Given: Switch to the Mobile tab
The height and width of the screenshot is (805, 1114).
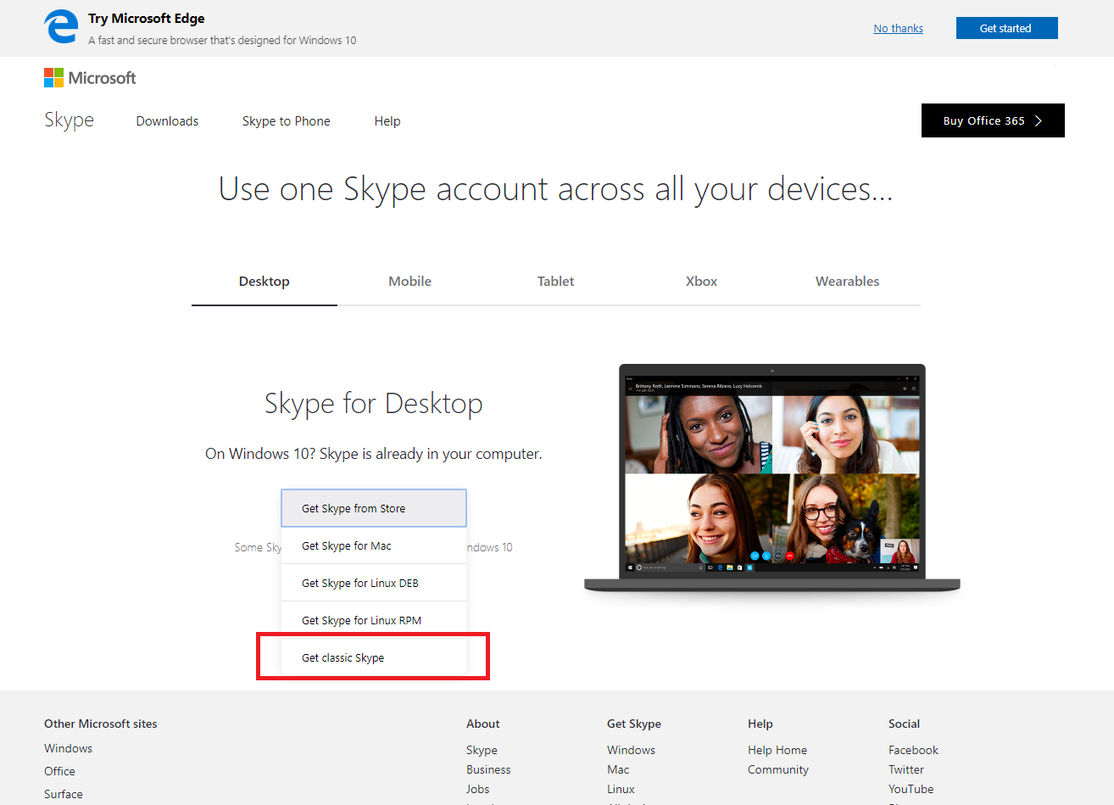Looking at the screenshot, I should click(410, 282).
